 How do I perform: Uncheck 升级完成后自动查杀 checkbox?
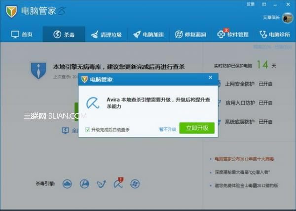(x=88, y=130)
